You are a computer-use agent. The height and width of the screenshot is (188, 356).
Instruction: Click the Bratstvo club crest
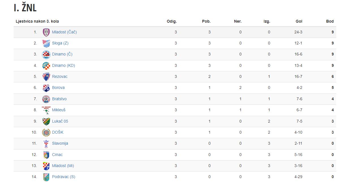pos(46,99)
